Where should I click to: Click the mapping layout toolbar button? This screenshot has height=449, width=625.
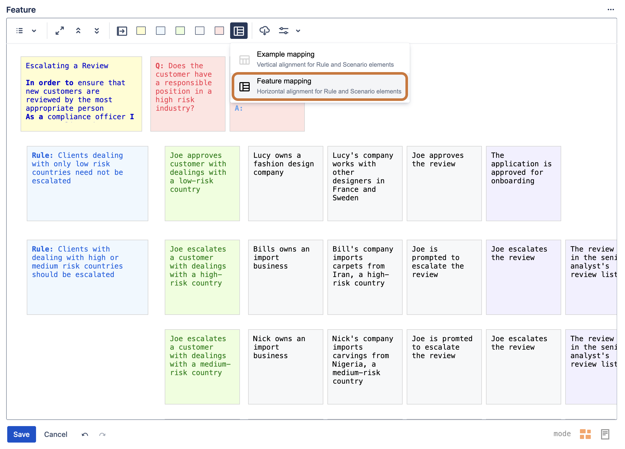click(x=239, y=31)
